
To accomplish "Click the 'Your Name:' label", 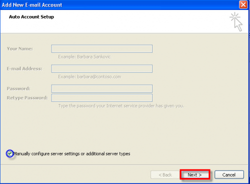I will (20, 49).
